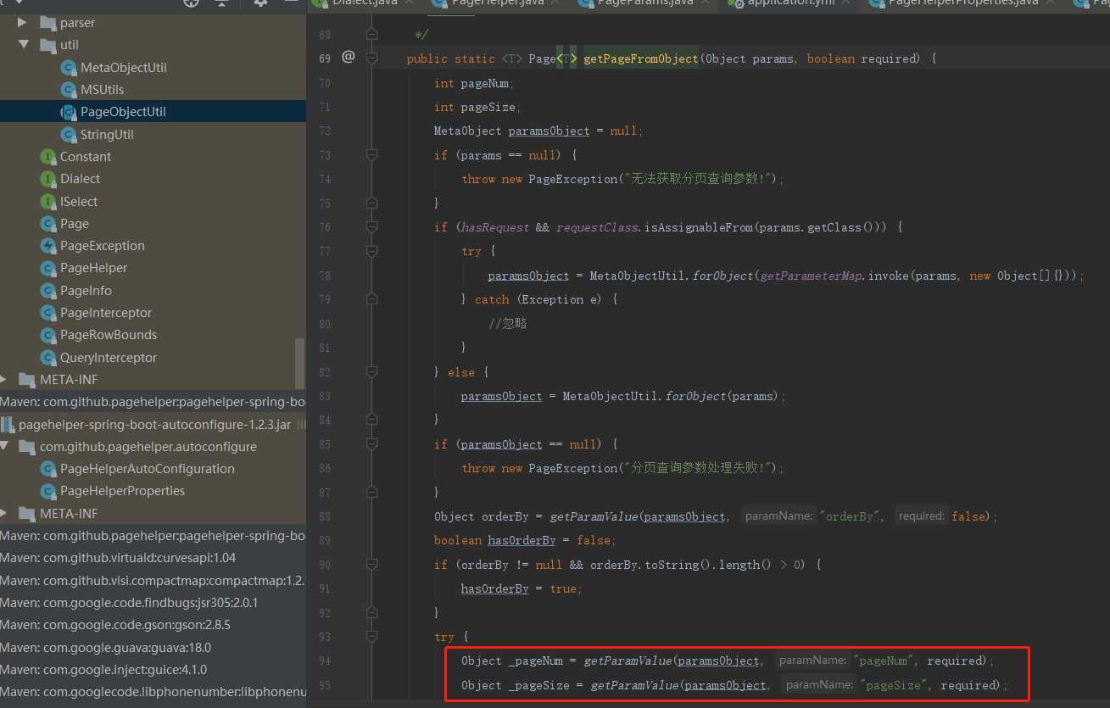
Task: Expand the first META-INF folder arrow
Action: point(3,380)
